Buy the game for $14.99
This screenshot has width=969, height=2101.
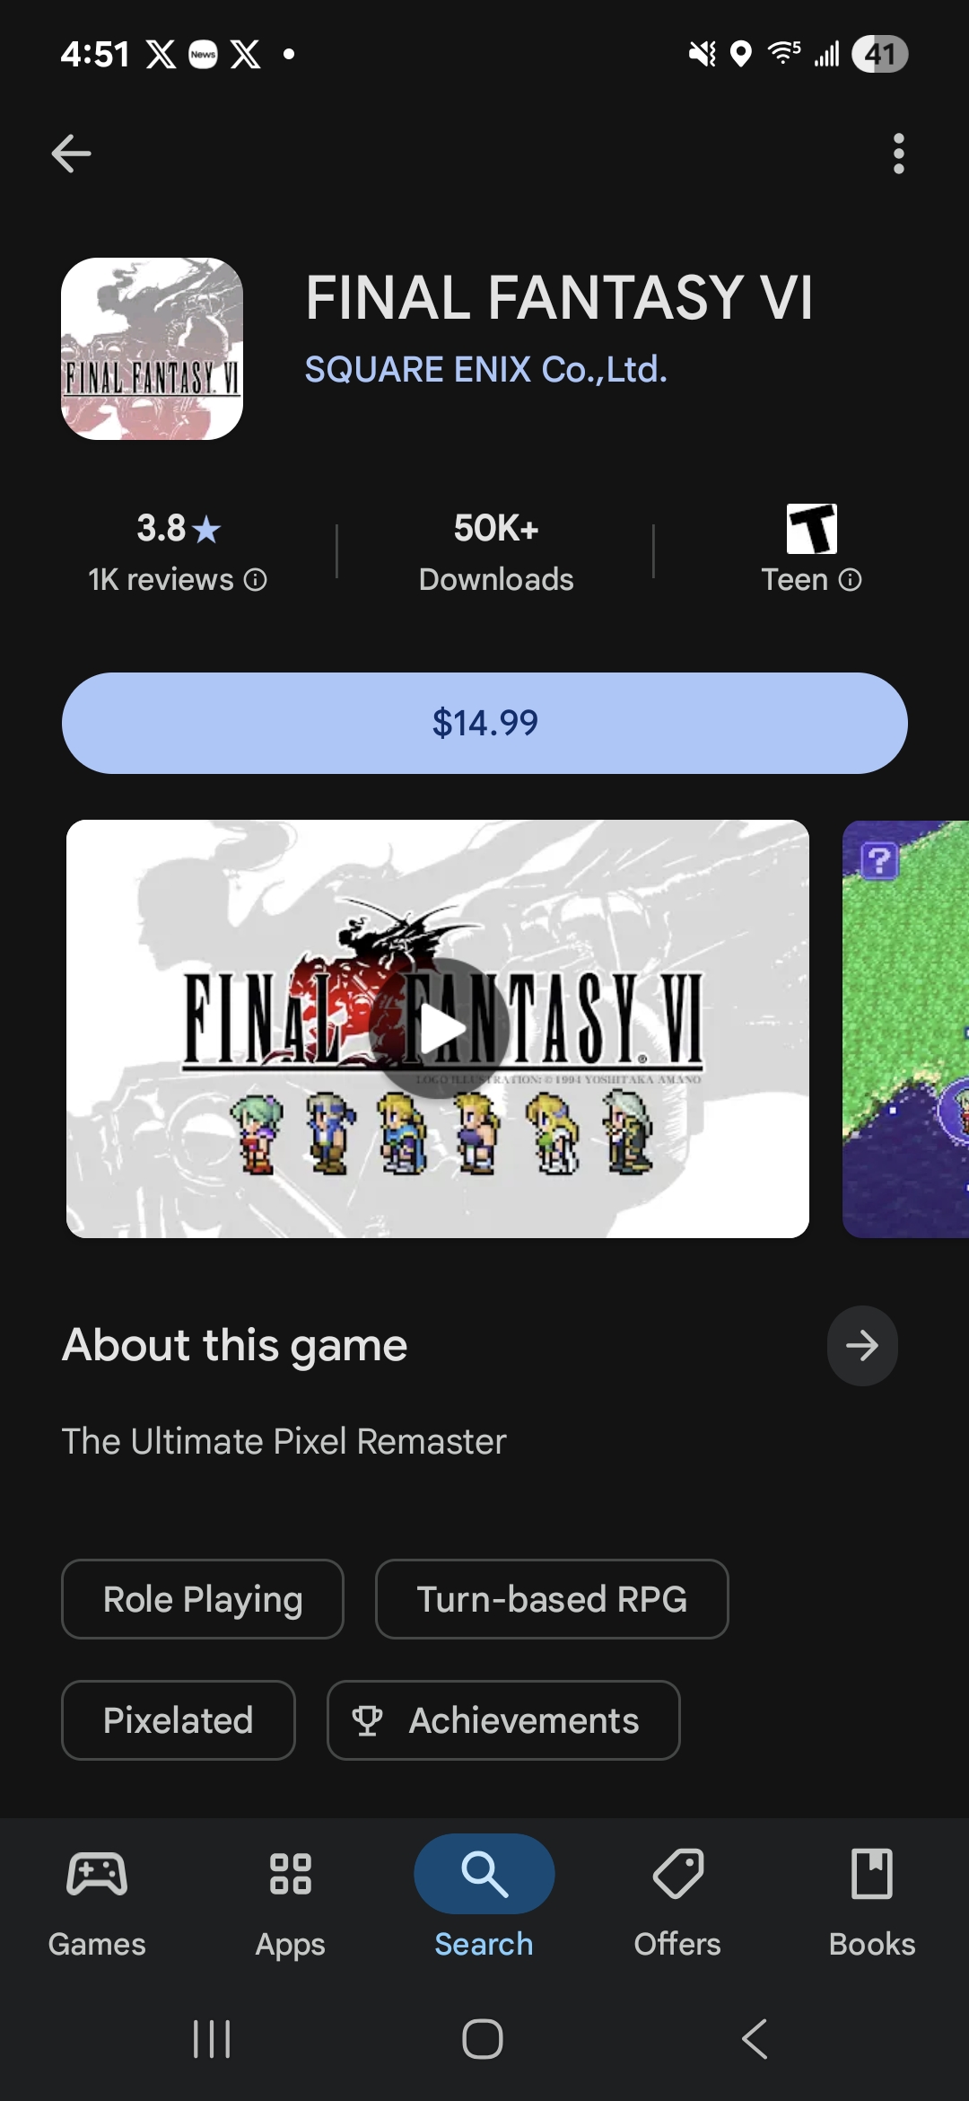point(484,723)
